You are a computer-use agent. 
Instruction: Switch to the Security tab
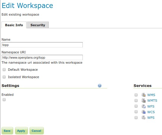[38, 25]
